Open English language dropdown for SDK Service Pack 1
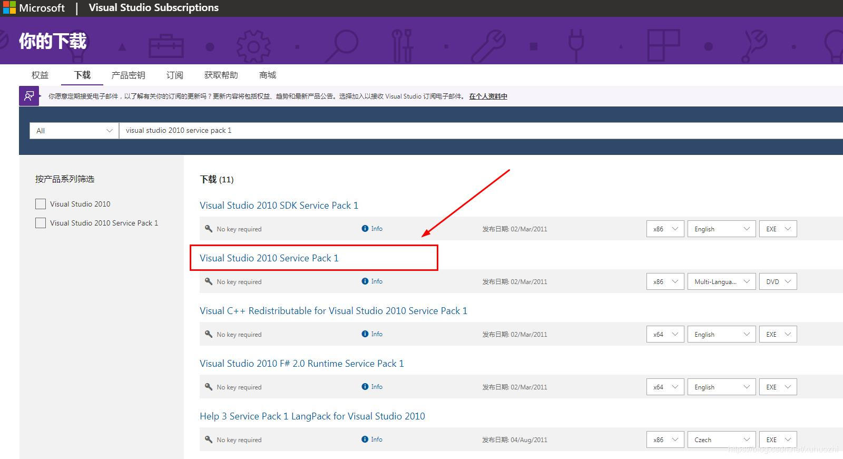This screenshot has width=843, height=459. tap(722, 229)
